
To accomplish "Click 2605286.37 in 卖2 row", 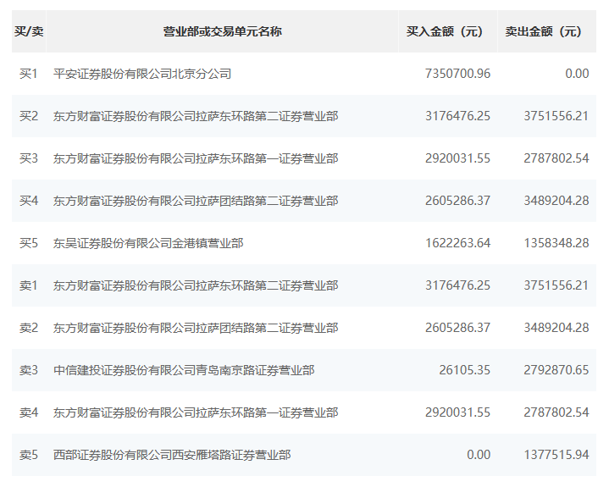I will (x=457, y=328).
